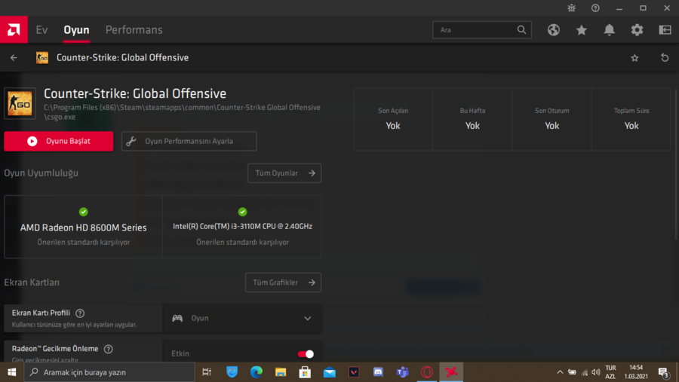The image size is (679, 382).
Task: Open favorites star in top toolbar
Action: 582,30
